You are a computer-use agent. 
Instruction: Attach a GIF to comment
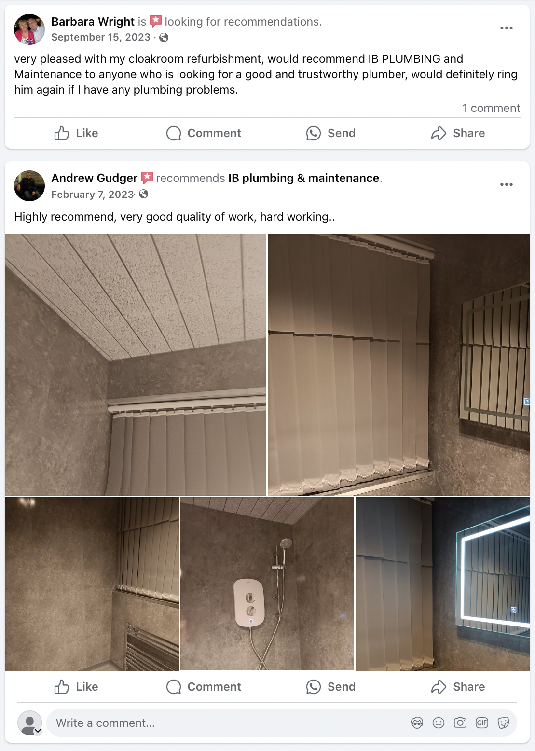point(482,723)
